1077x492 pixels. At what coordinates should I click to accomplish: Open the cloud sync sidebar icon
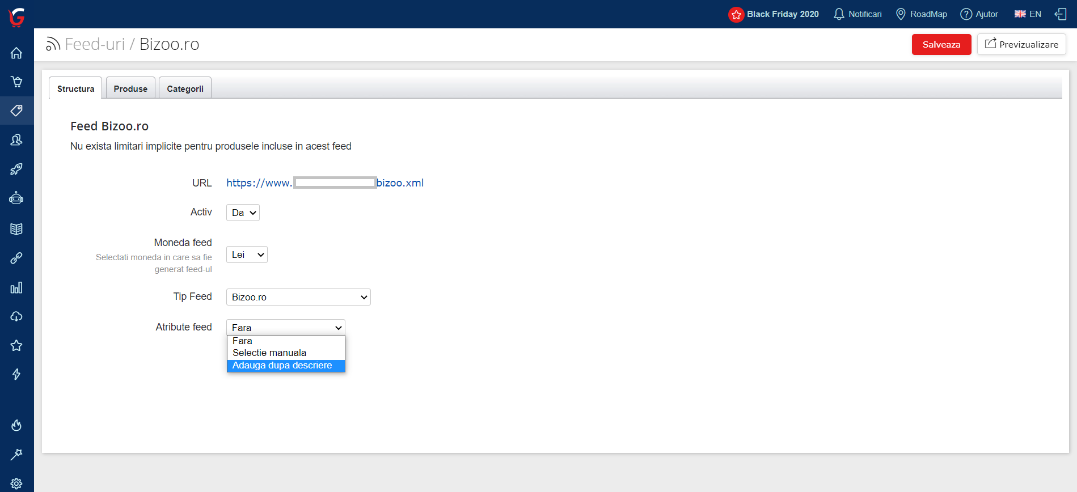point(16,316)
